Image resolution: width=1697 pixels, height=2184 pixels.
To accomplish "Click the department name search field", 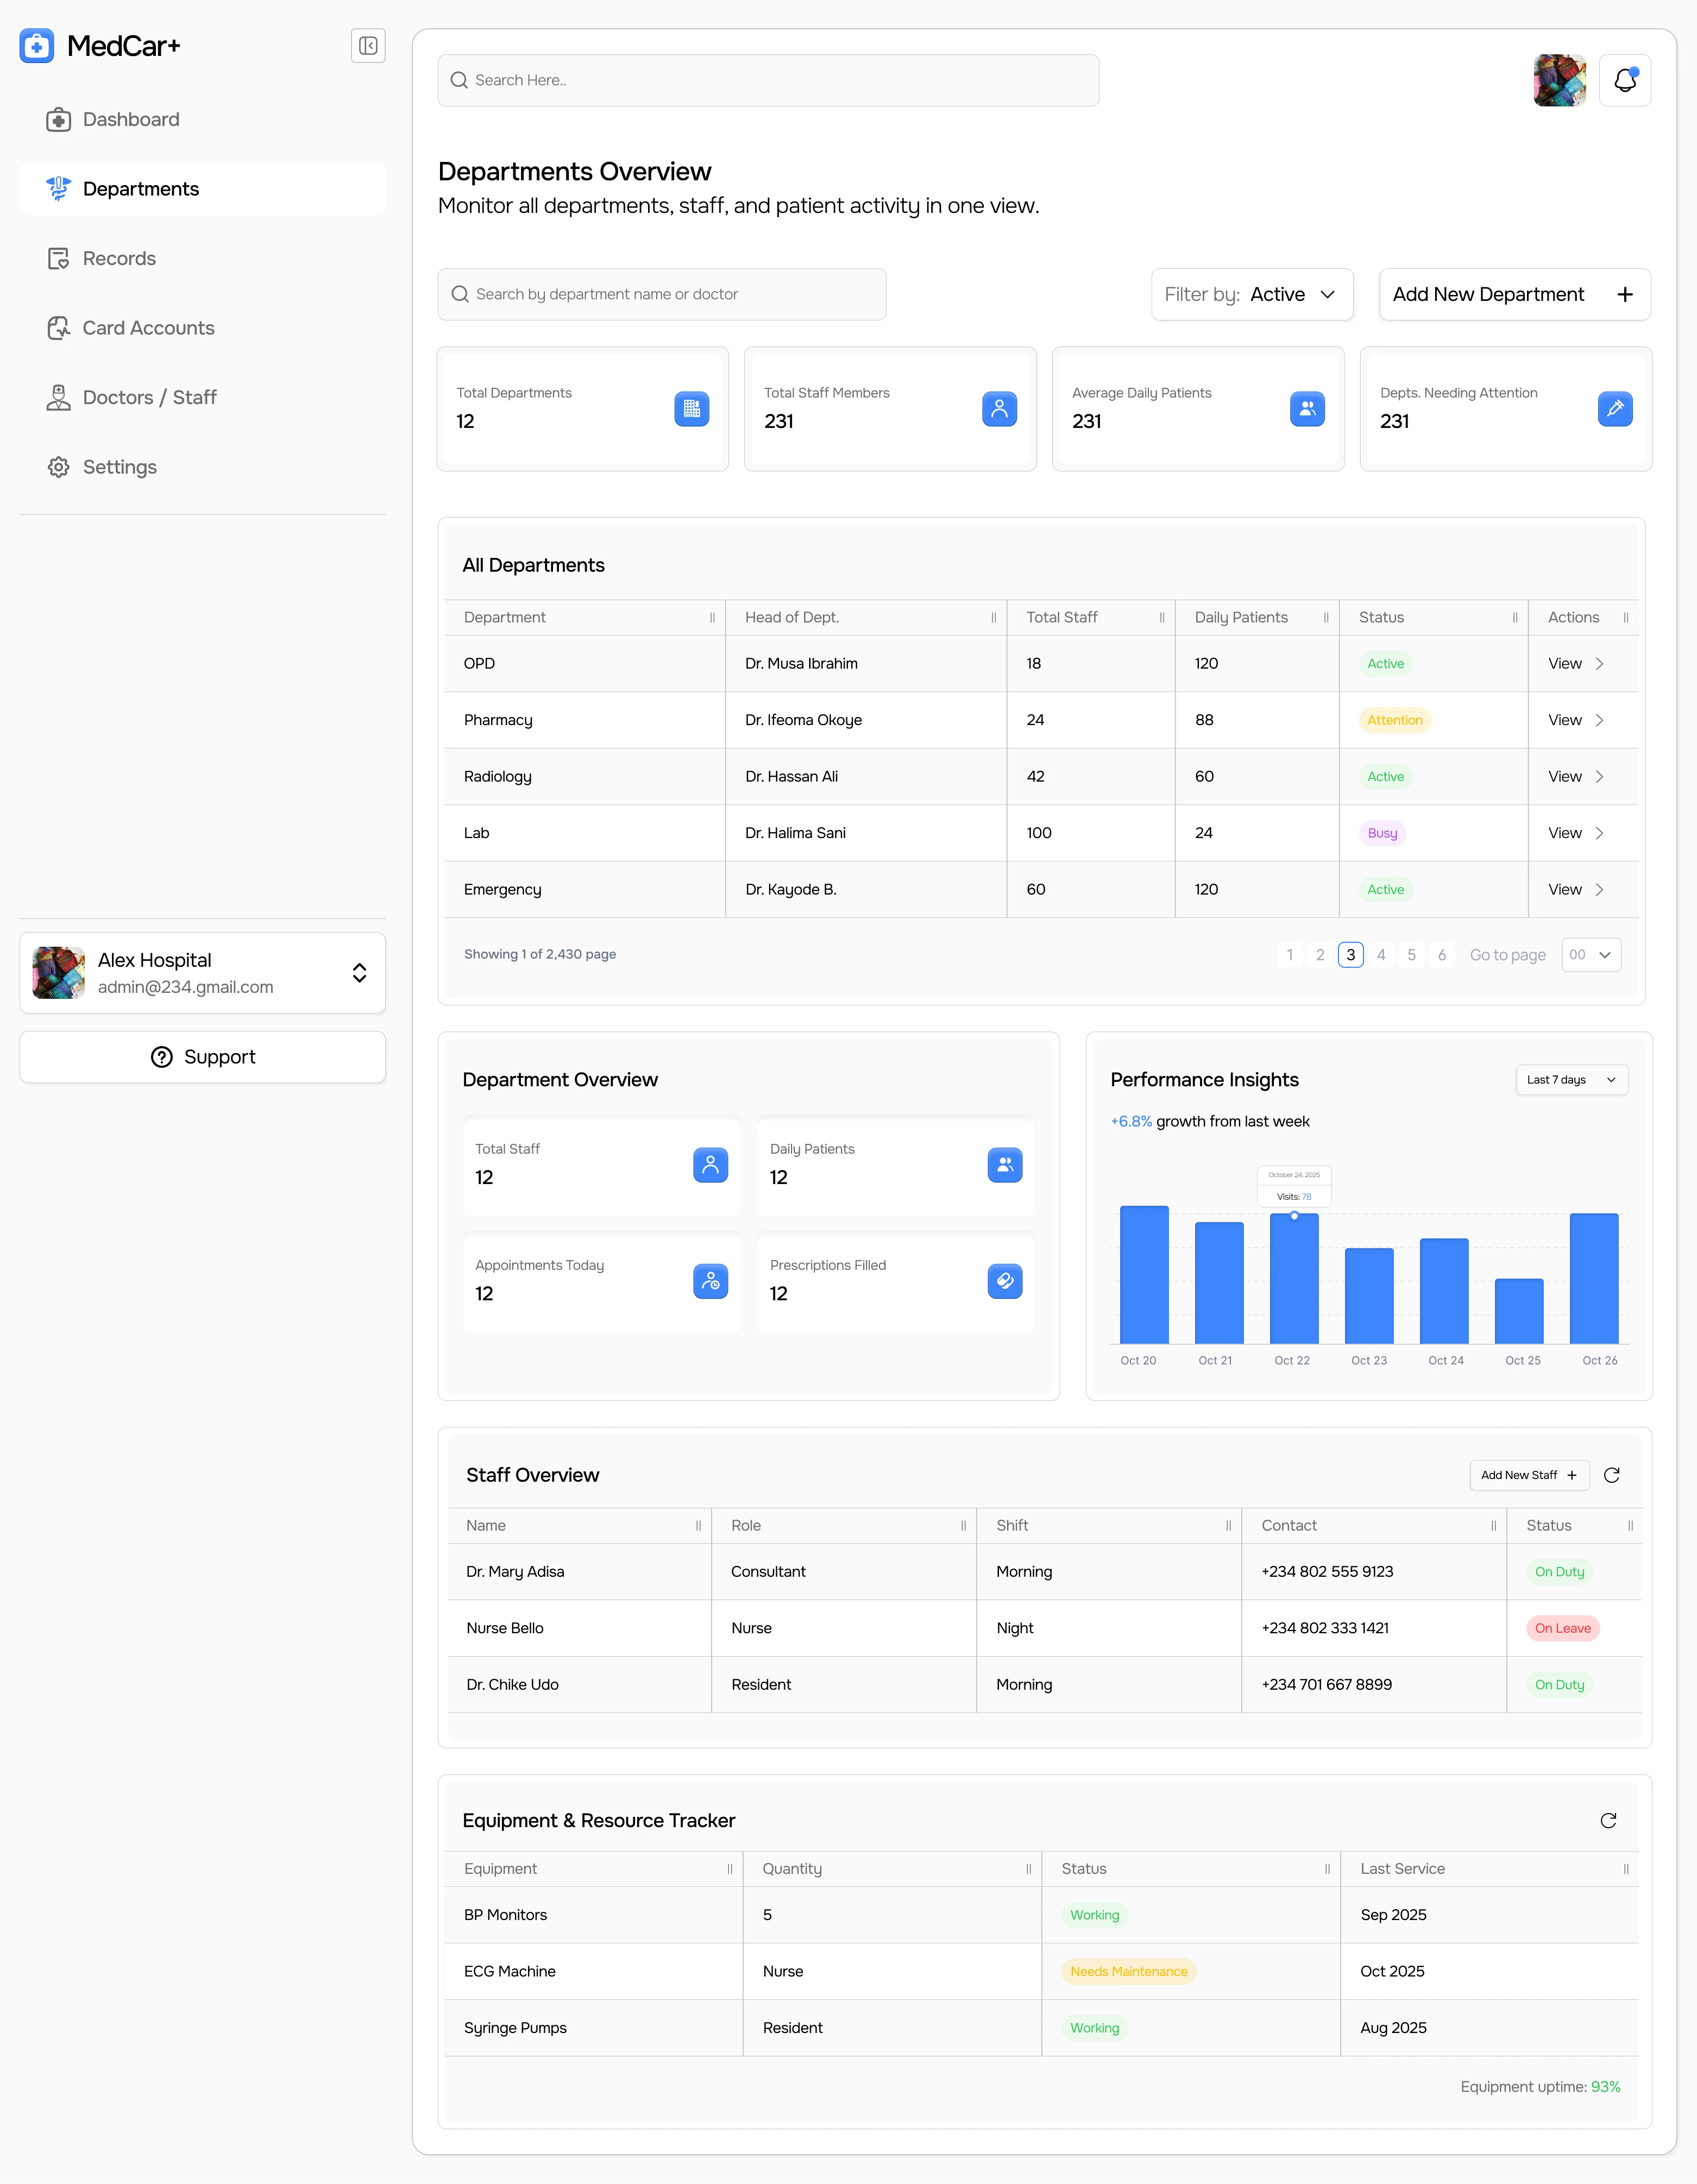I will (x=661, y=294).
